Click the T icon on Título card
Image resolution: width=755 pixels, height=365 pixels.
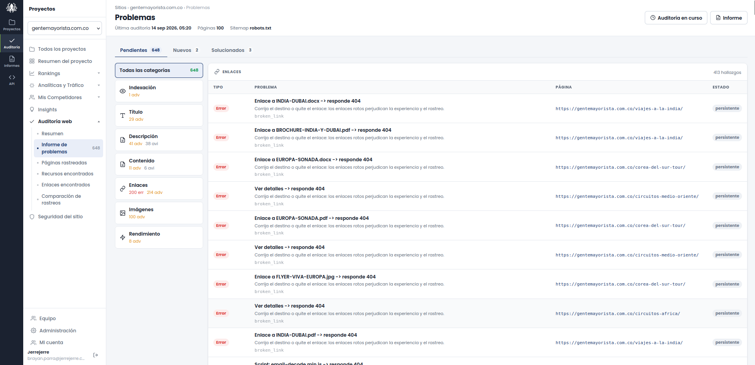pos(122,116)
